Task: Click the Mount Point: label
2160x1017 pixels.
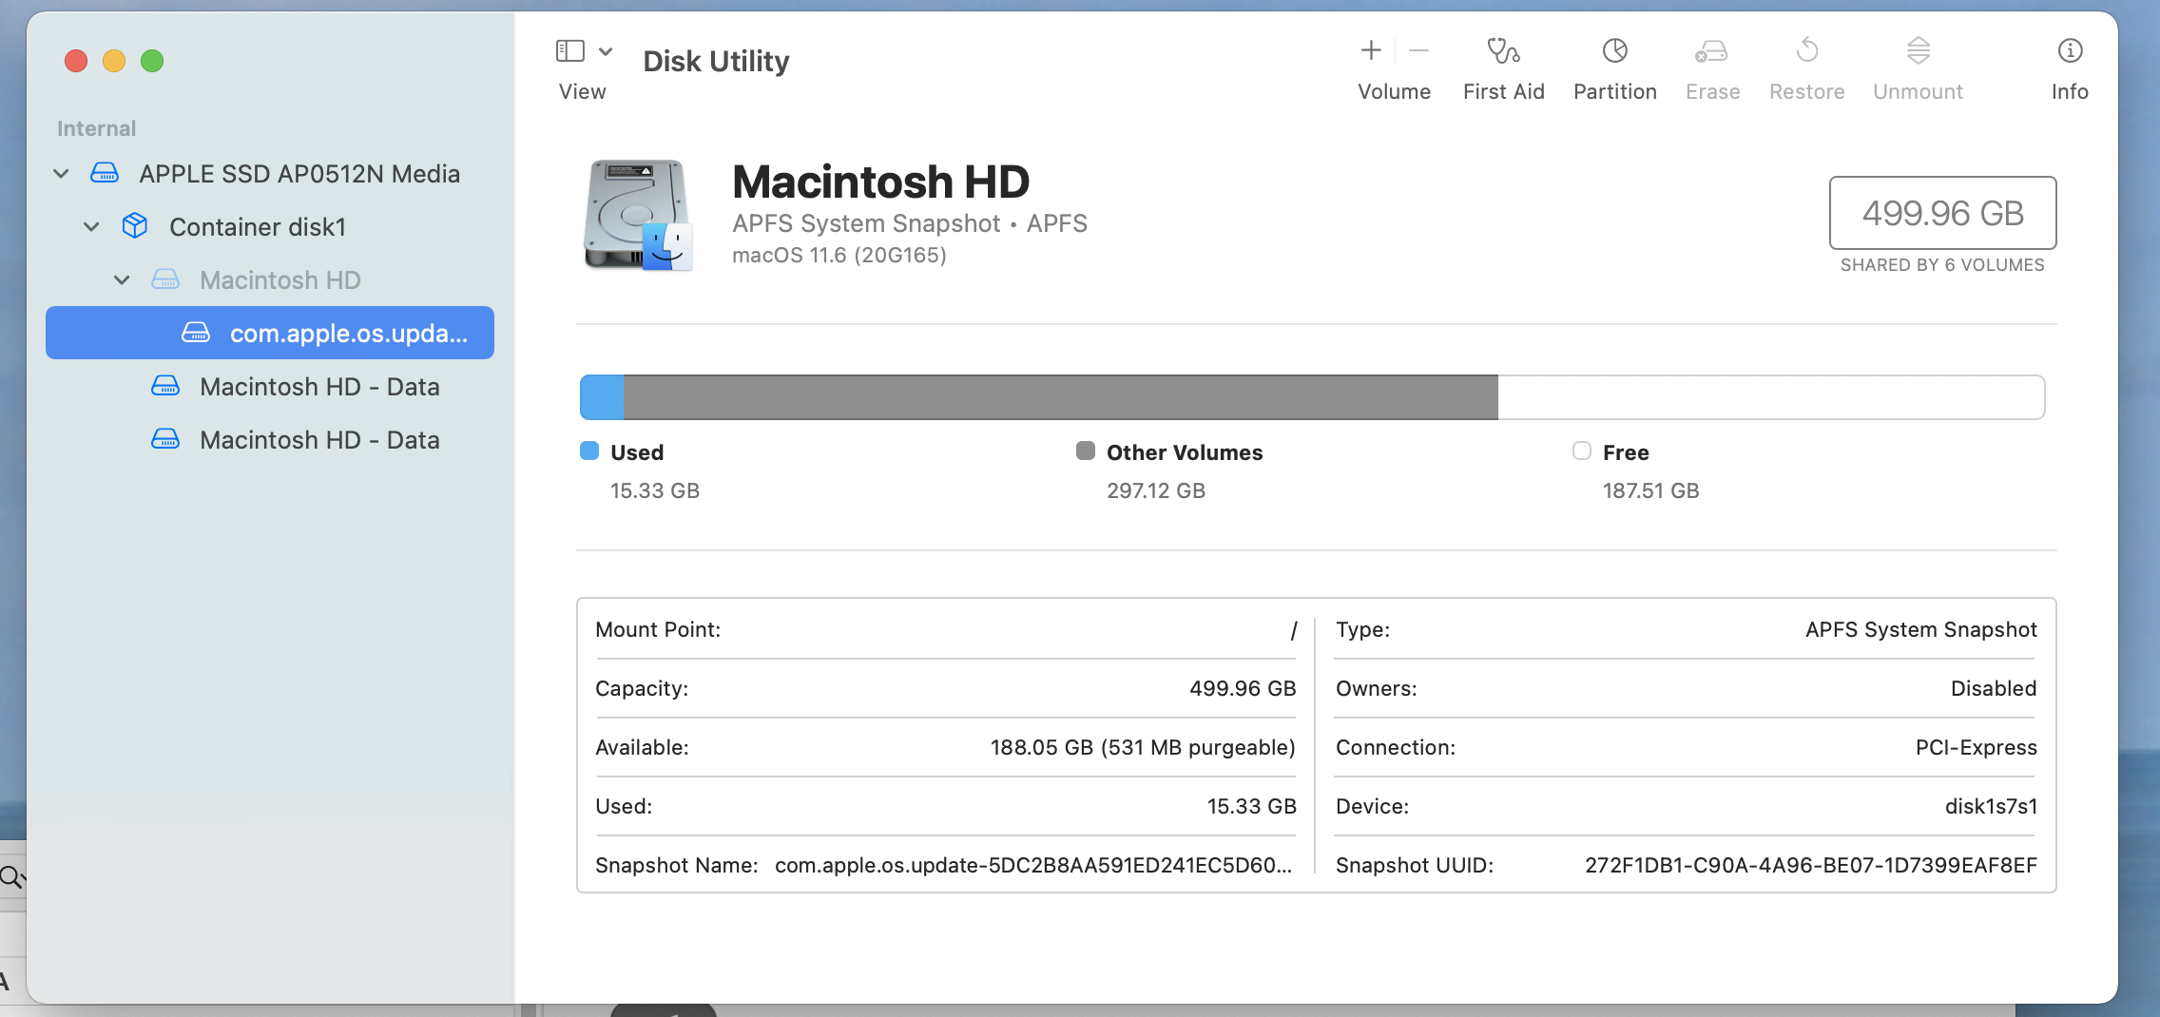Action: (658, 629)
